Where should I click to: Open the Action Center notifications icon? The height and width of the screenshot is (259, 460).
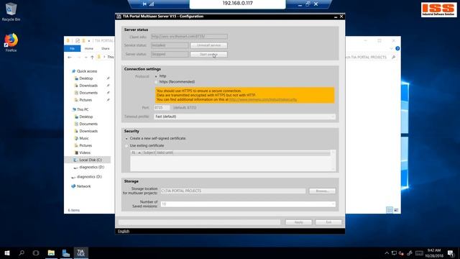[451, 253]
